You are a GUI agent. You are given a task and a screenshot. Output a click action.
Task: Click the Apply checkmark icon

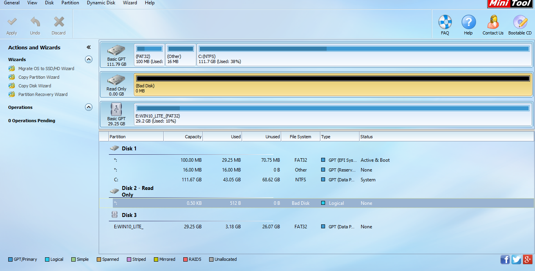(12, 22)
